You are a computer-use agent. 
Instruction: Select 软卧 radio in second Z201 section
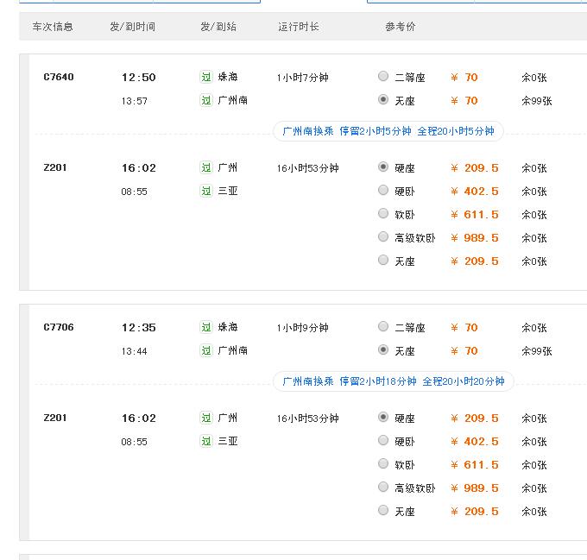coord(383,464)
